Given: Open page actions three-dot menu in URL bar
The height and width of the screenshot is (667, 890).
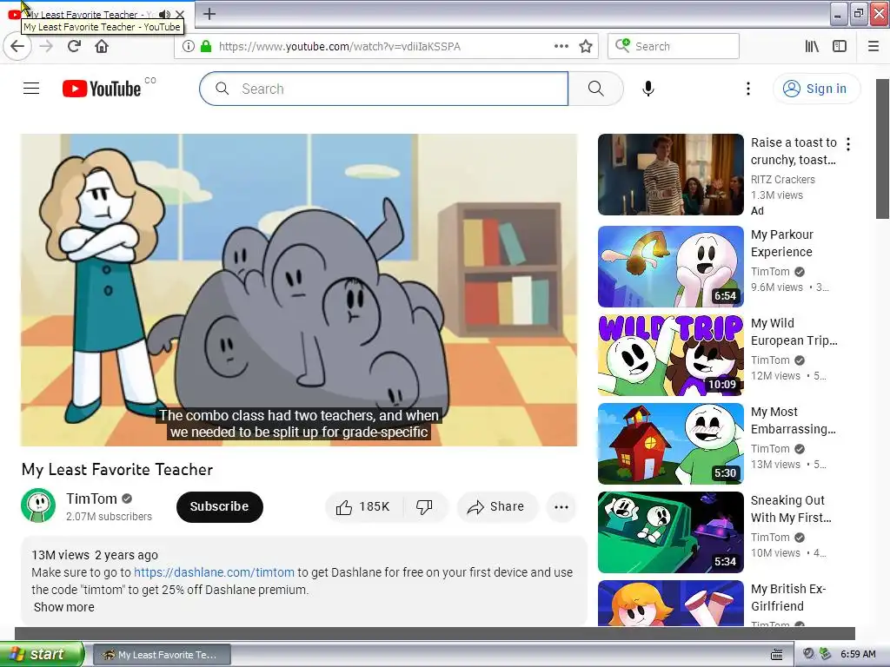Looking at the screenshot, I should [561, 46].
